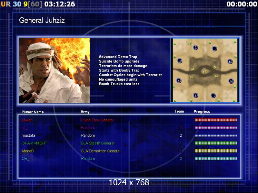Click team number in power's row

(x=181, y=120)
